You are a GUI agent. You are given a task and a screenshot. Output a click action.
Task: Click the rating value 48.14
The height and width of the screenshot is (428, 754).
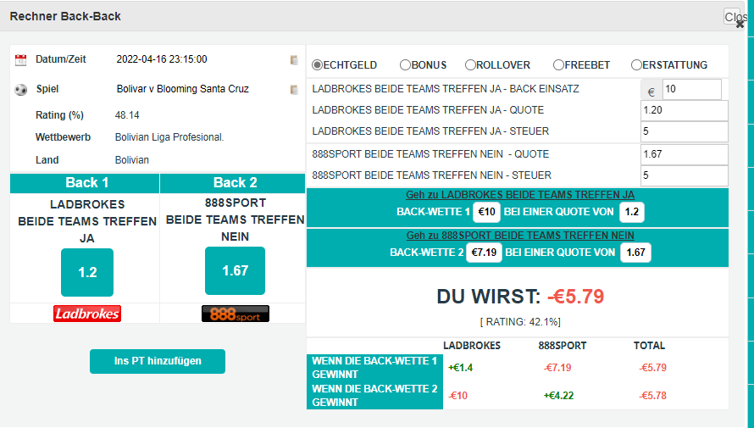click(127, 115)
